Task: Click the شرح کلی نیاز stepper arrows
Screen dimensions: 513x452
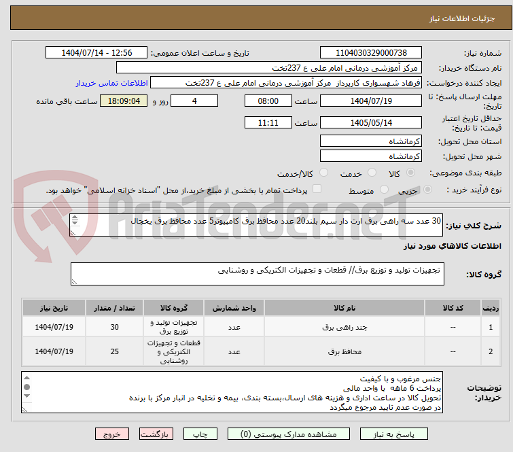Action: 75,220
